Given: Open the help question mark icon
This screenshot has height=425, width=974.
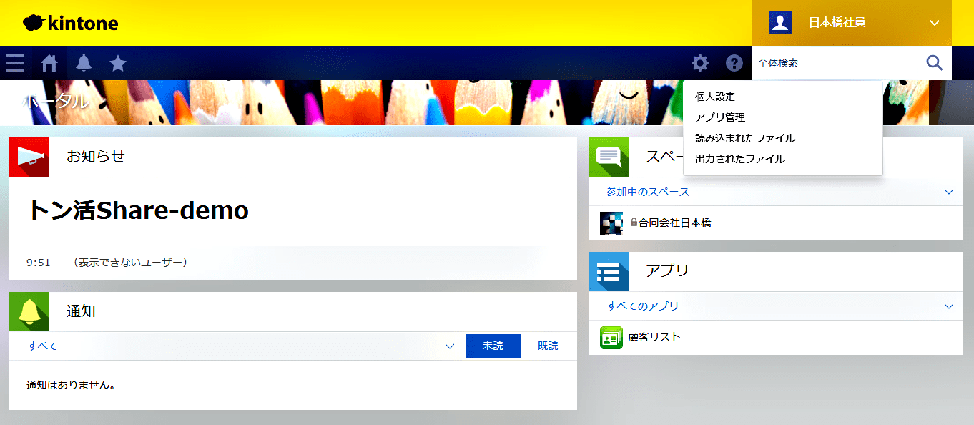Looking at the screenshot, I should (734, 63).
